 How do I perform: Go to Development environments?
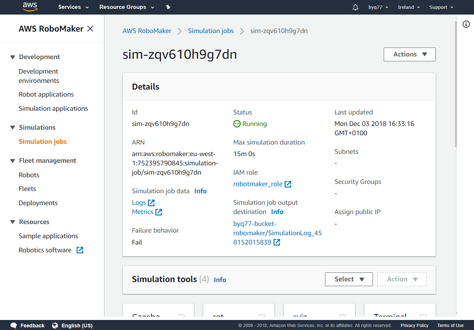pos(39,76)
